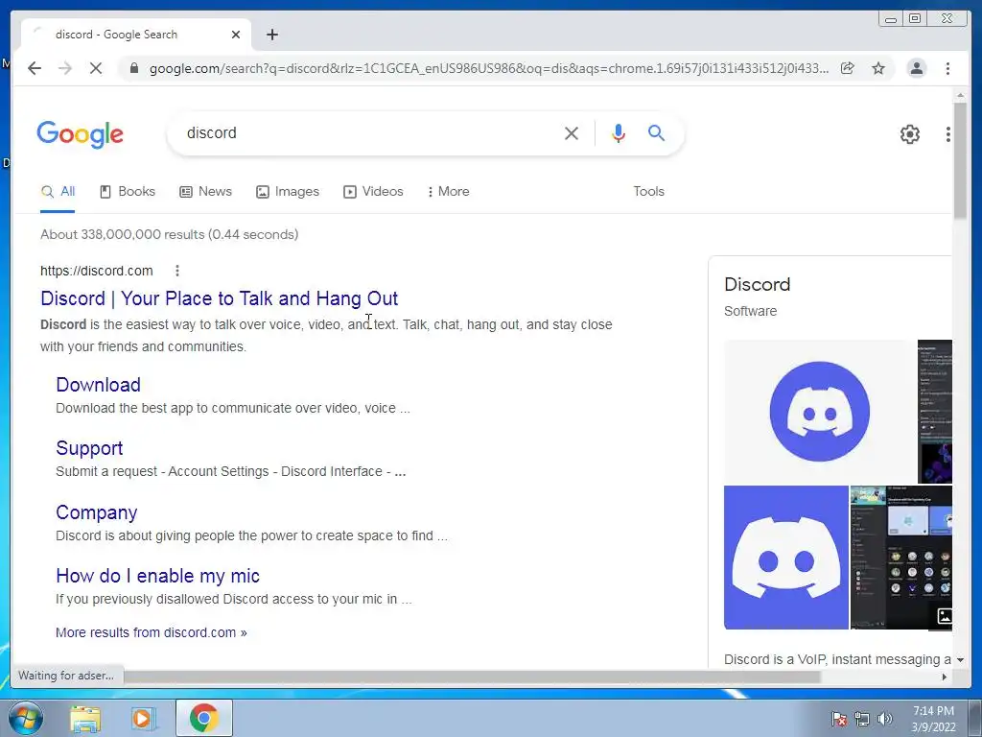Expand the More search categories menu
Viewport: 982px width, 737px height.
(448, 192)
